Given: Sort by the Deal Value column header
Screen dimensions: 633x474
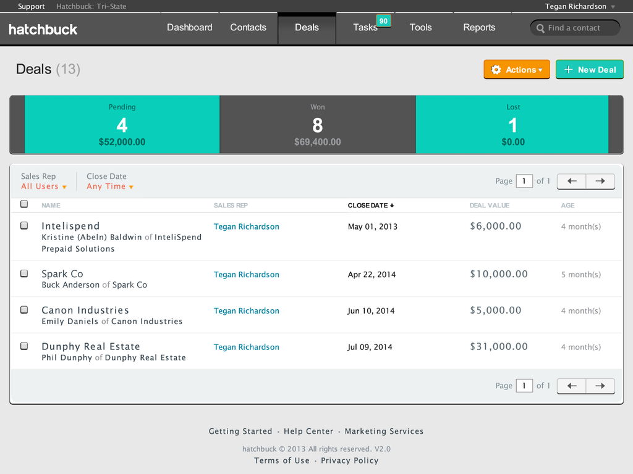Looking at the screenshot, I should coord(490,205).
